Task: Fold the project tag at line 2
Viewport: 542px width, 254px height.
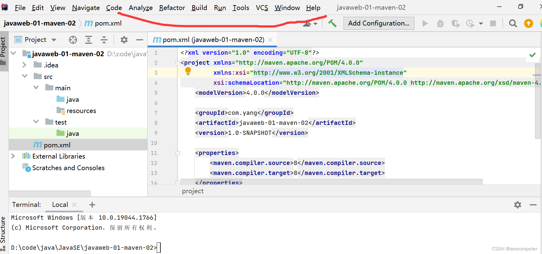Action: pyautogui.click(x=178, y=63)
